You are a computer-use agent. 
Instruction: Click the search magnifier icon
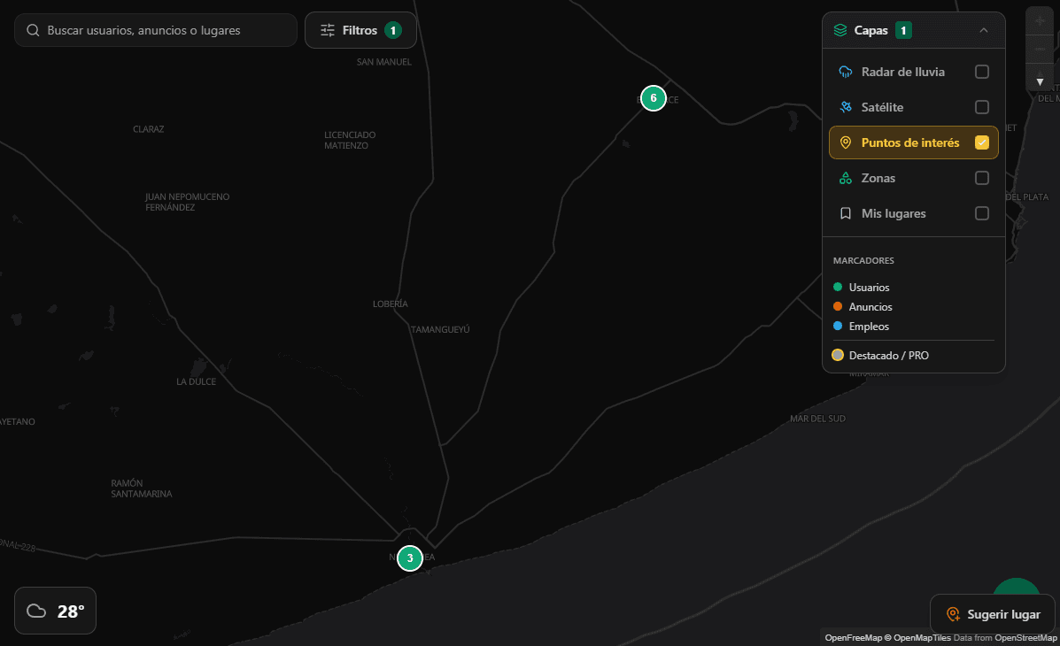[x=33, y=30]
